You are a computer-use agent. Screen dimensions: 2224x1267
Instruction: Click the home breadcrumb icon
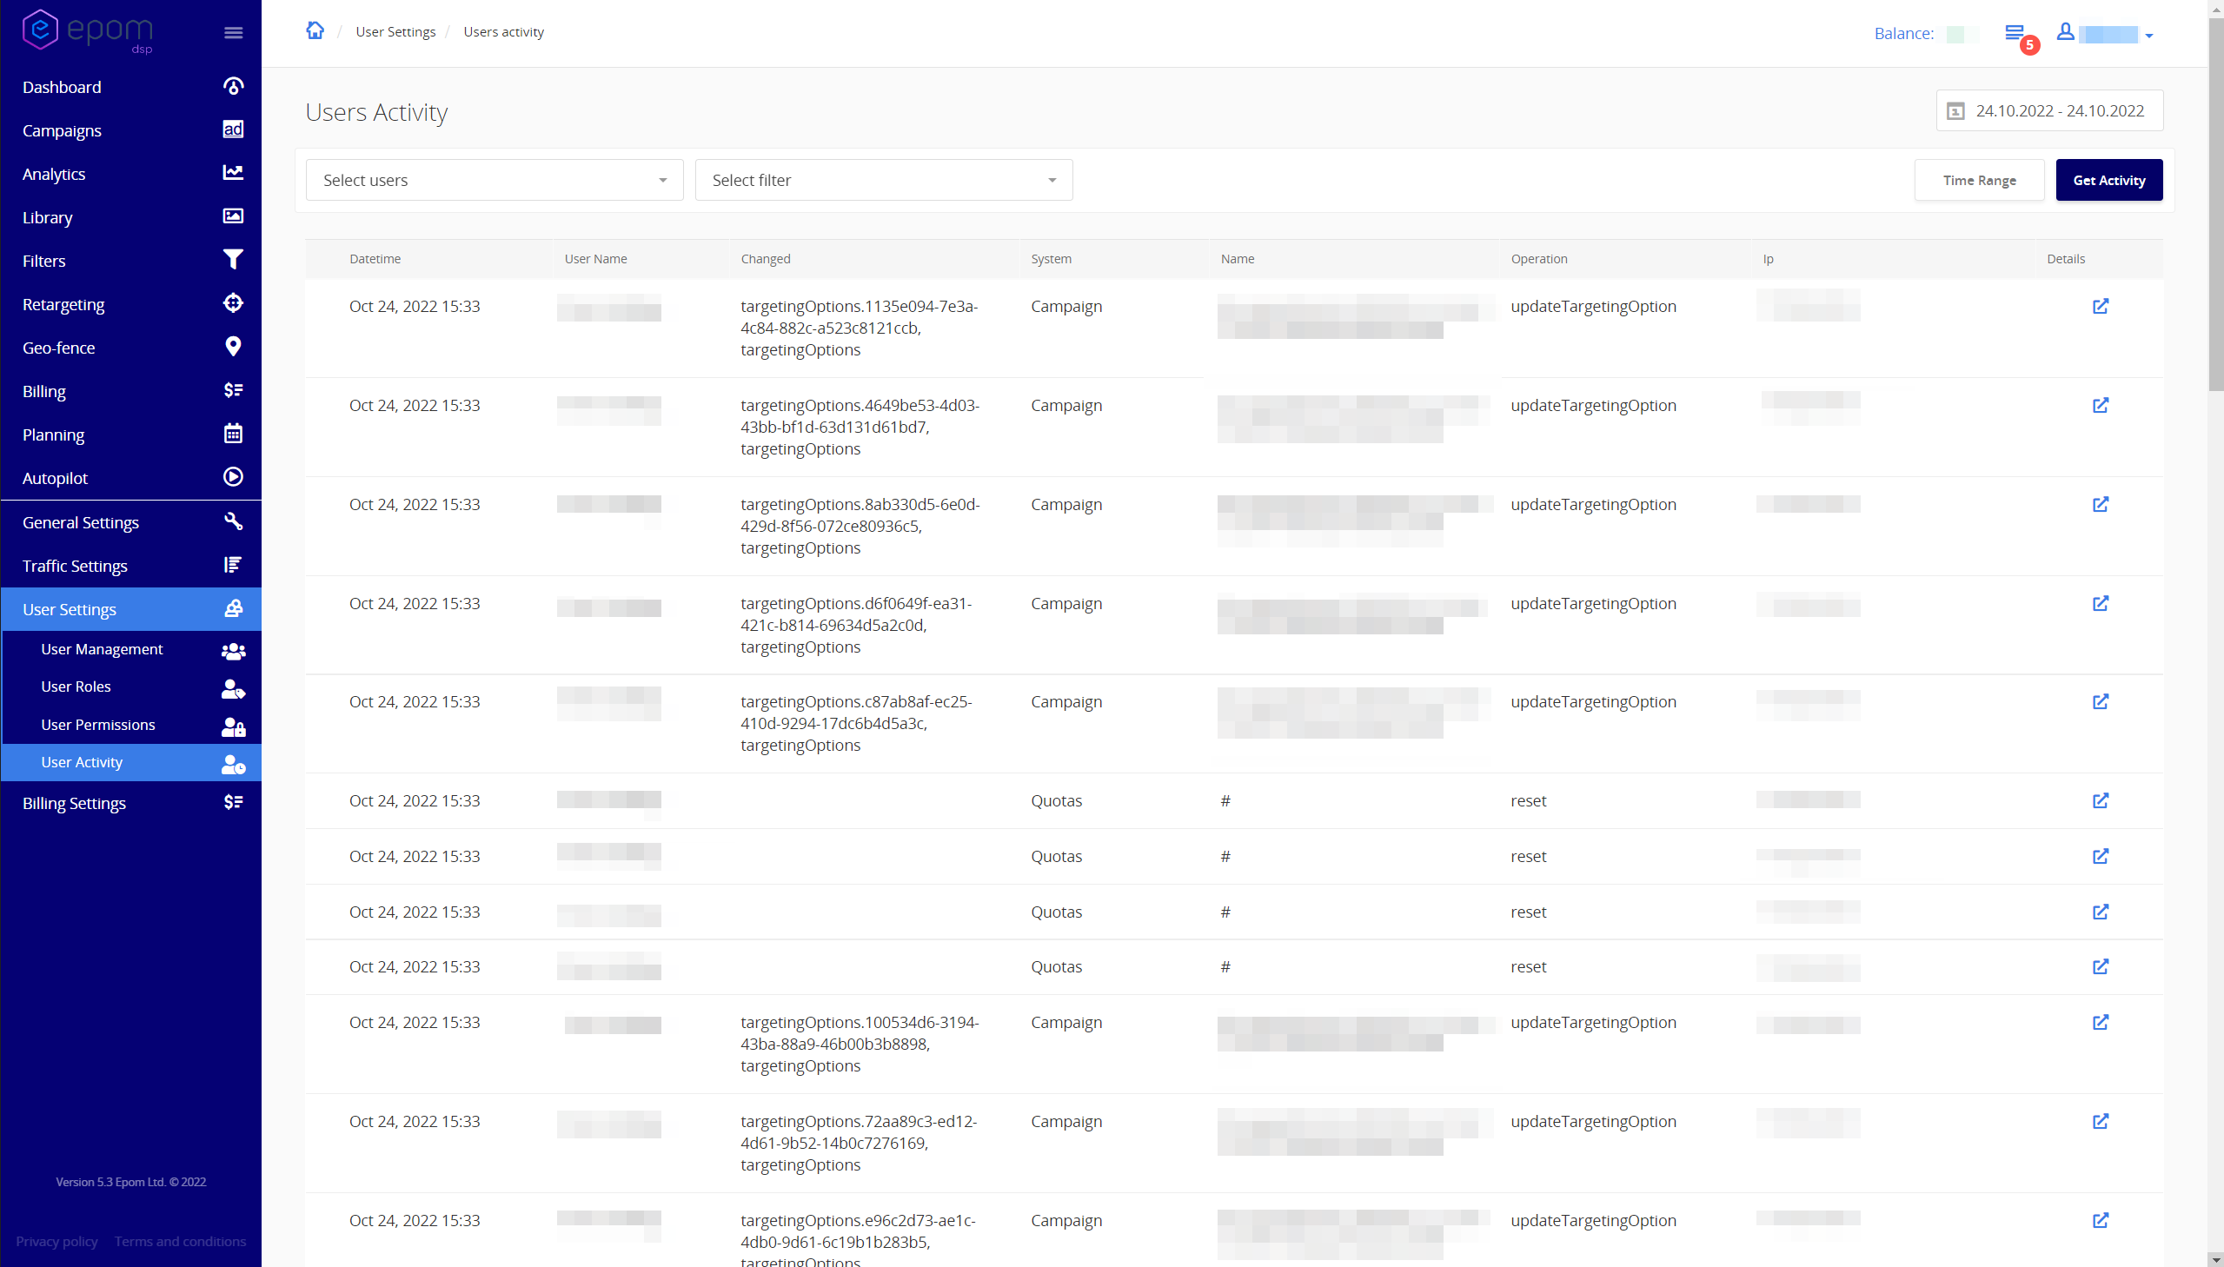pos(315,31)
